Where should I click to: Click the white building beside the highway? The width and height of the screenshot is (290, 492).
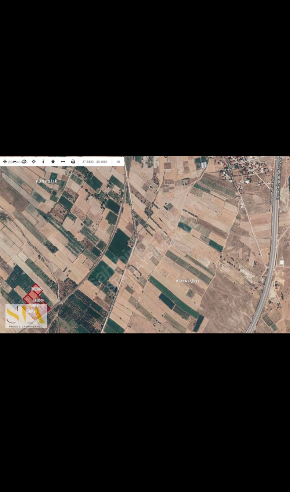point(282,262)
